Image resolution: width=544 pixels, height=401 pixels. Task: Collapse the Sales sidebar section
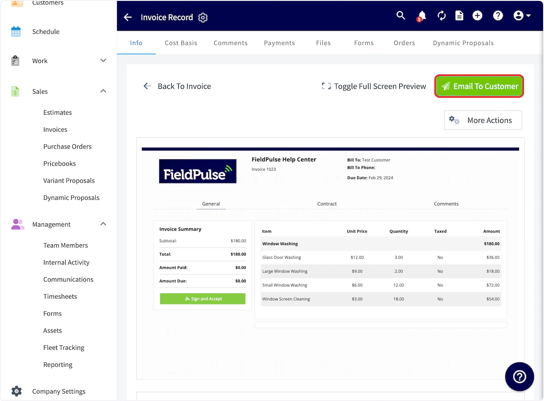pos(103,91)
